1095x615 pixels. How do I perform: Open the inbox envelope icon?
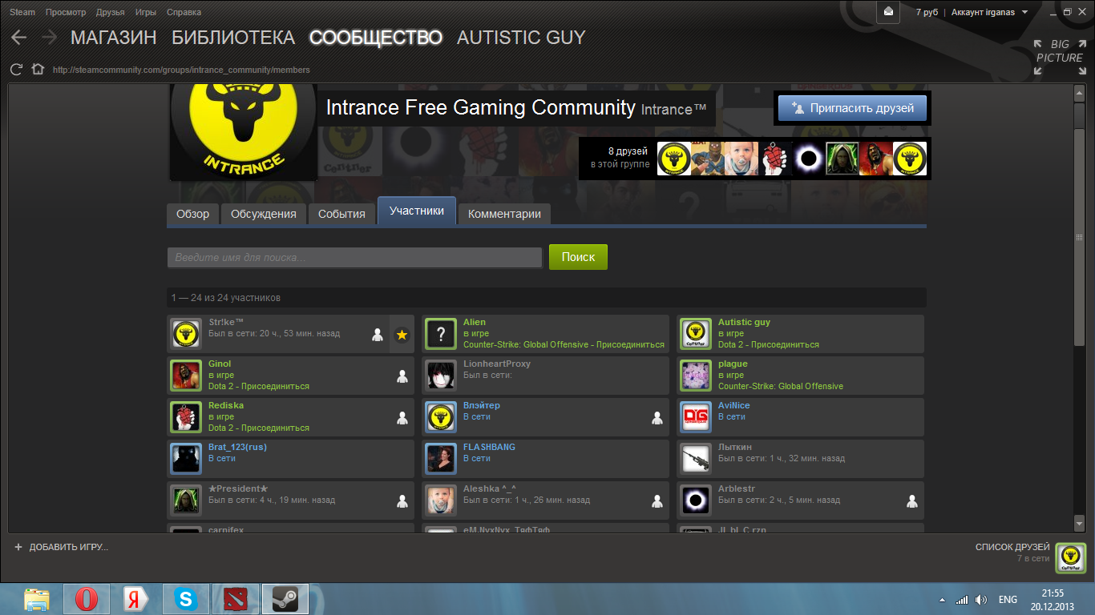(888, 12)
